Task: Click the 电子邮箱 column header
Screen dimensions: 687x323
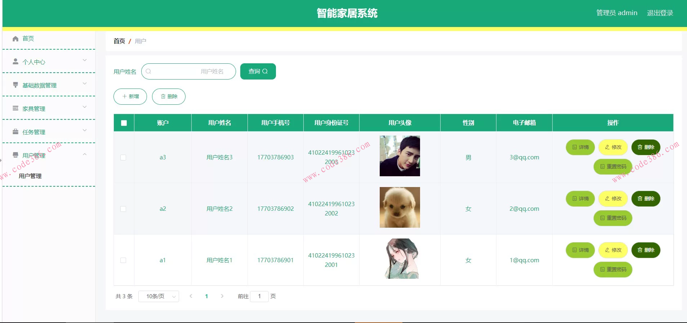Action: tap(525, 123)
